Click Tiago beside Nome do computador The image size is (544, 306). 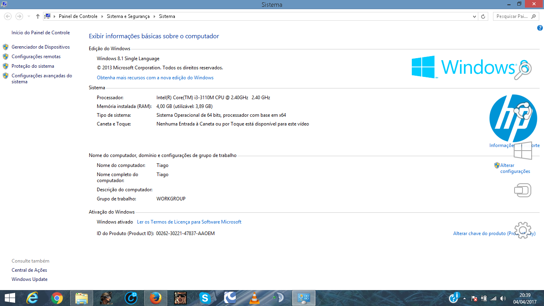click(x=162, y=165)
